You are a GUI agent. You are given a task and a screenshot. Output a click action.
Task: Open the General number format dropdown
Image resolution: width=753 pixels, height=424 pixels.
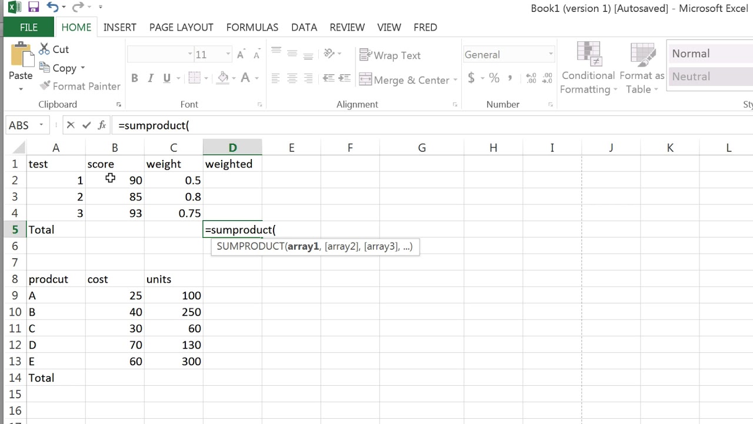551,54
